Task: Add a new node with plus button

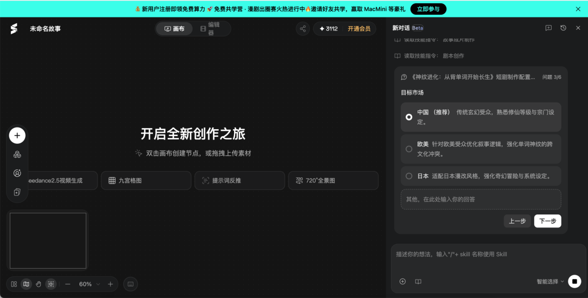Action: [x=17, y=135]
